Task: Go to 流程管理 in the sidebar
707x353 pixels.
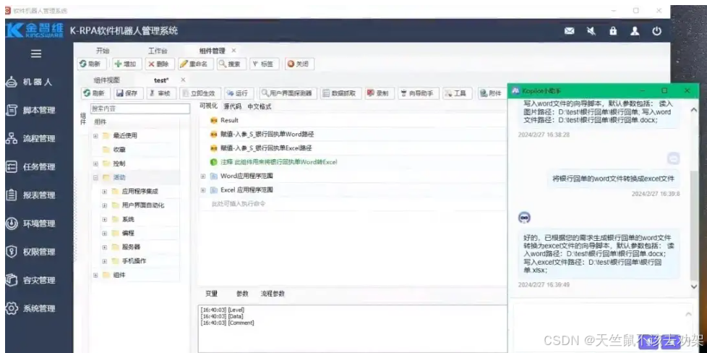Action: coord(30,139)
